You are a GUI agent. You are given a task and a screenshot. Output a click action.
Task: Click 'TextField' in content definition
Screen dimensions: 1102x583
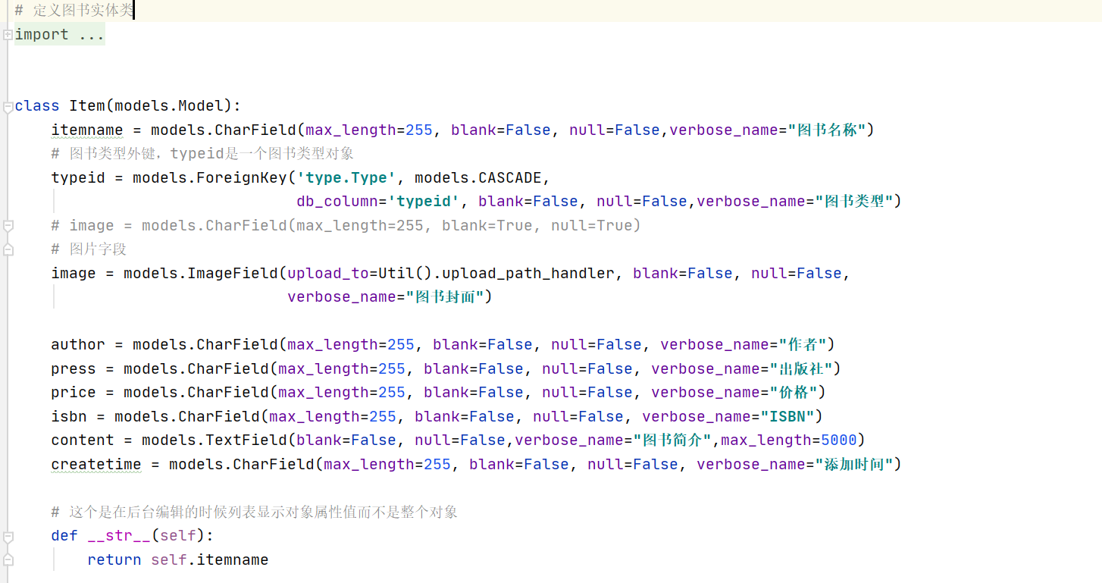(x=246, y=440)
